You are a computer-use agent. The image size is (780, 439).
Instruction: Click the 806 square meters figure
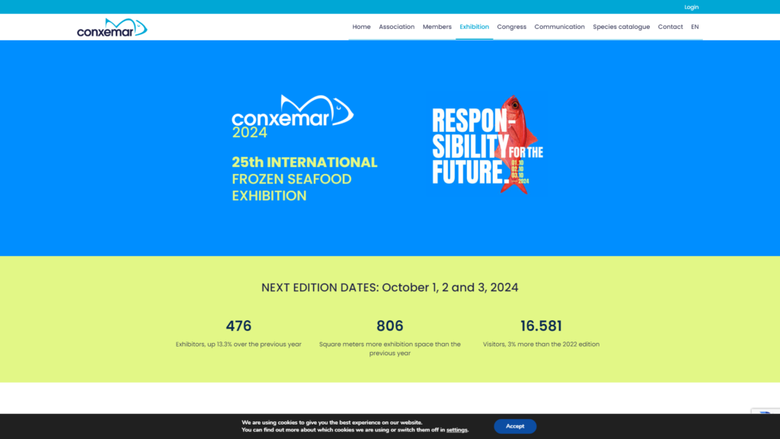pos(389,325)
